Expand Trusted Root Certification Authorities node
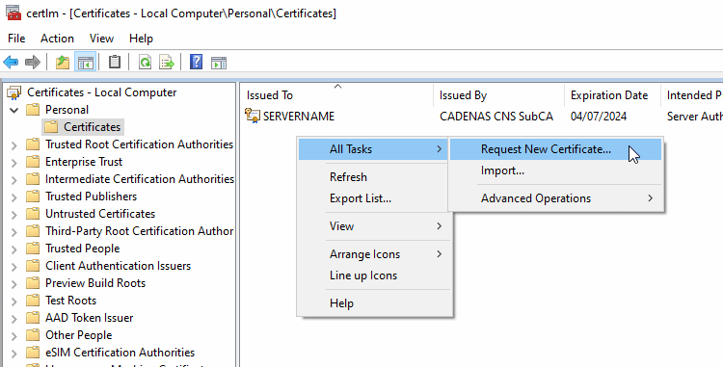This screenshot has width=723, height=367. click(x=13, y=145)
